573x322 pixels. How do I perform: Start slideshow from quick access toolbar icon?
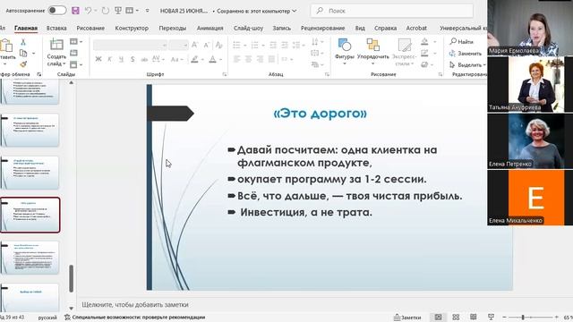[117, 11]
